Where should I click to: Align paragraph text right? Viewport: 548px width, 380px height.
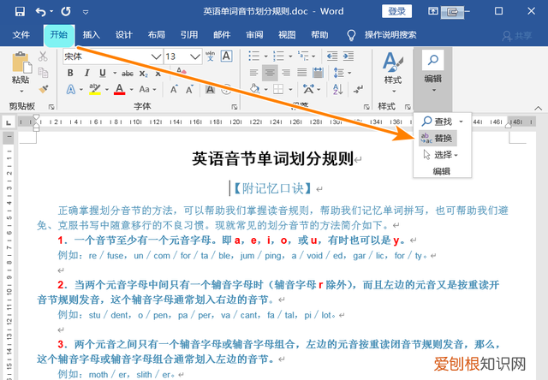coord(286,73)
